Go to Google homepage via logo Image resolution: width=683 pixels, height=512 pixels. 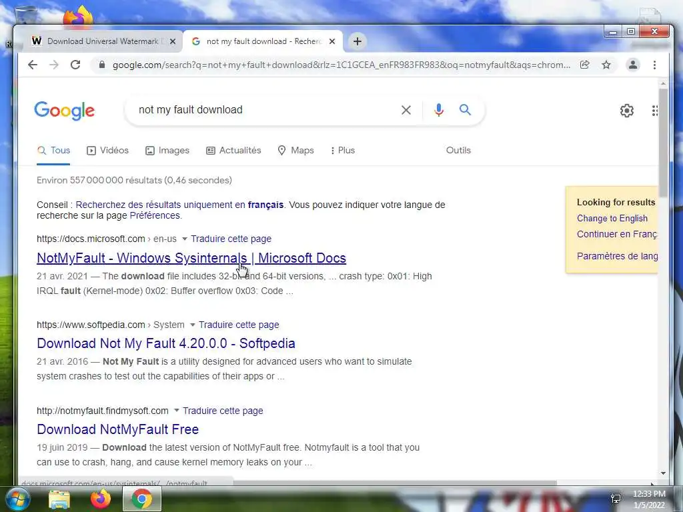click(x=65, y=111)
